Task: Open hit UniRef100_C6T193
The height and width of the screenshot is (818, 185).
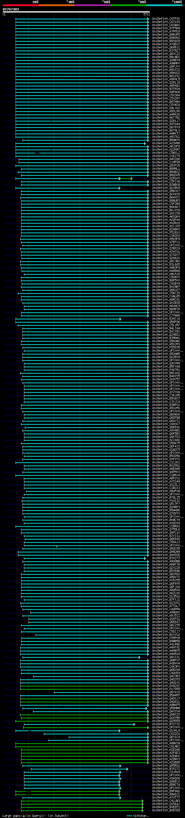Action: tap(166, 22)
